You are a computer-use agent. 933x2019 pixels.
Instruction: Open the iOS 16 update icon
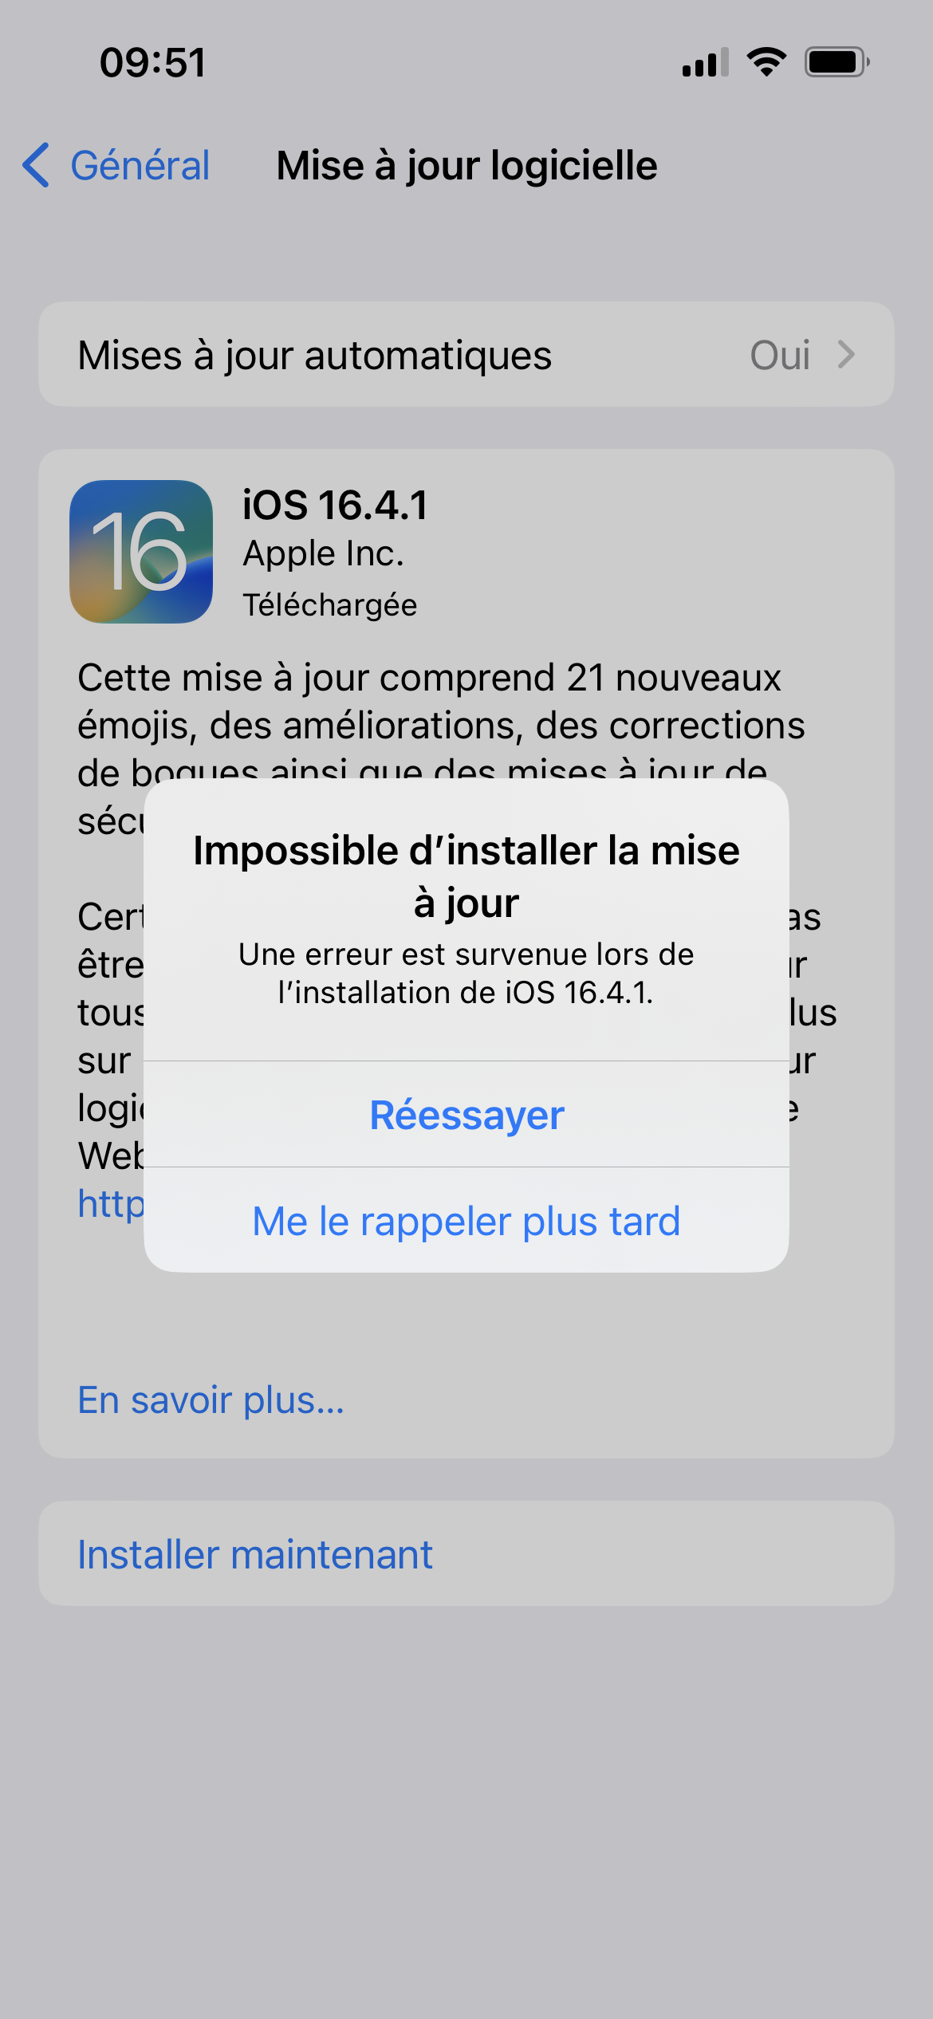click(x=141, y=552)
